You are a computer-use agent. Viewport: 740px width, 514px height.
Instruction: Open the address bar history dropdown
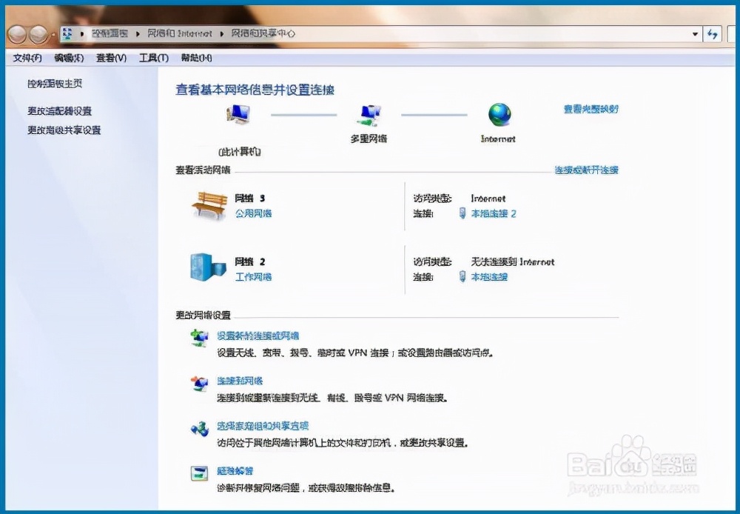[x=694, y=33]
